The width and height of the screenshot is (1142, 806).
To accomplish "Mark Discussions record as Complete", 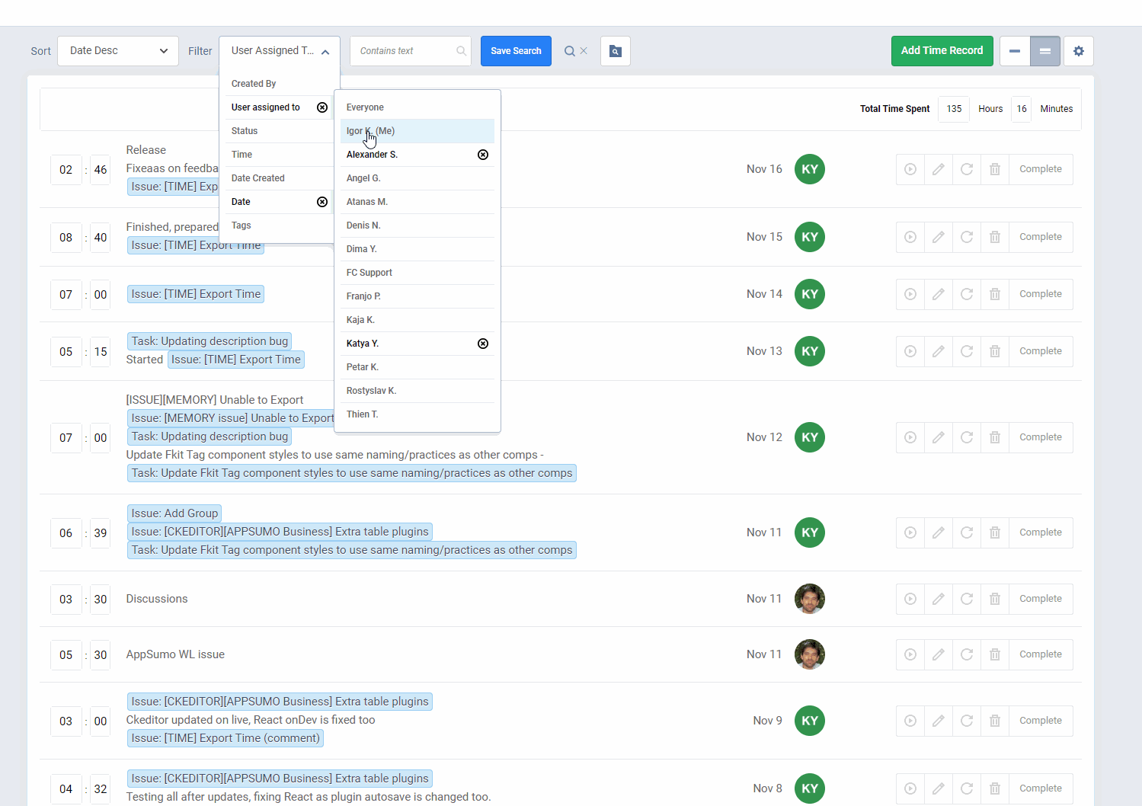I will tap(1041, 599).
